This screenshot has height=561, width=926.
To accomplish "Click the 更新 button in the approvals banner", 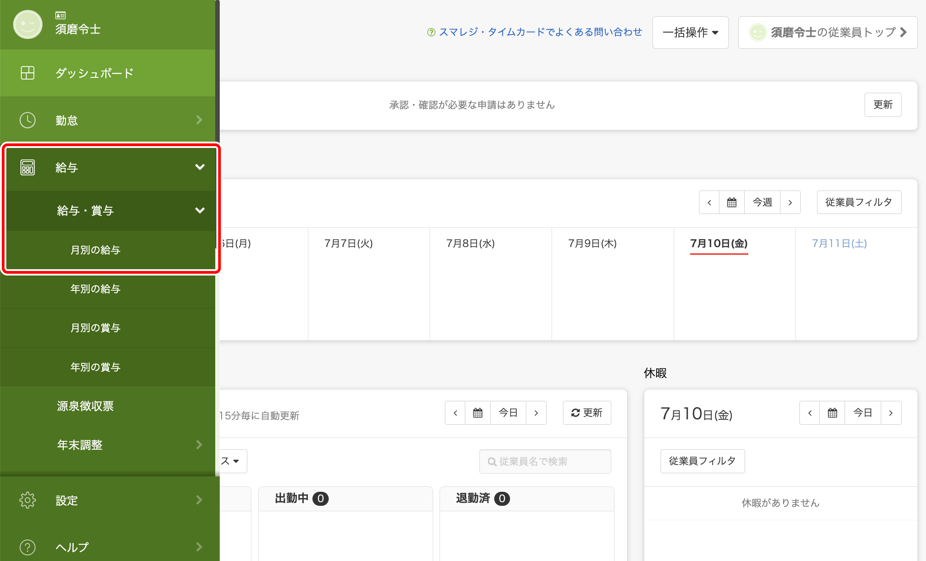I will [x=883, y=105].
